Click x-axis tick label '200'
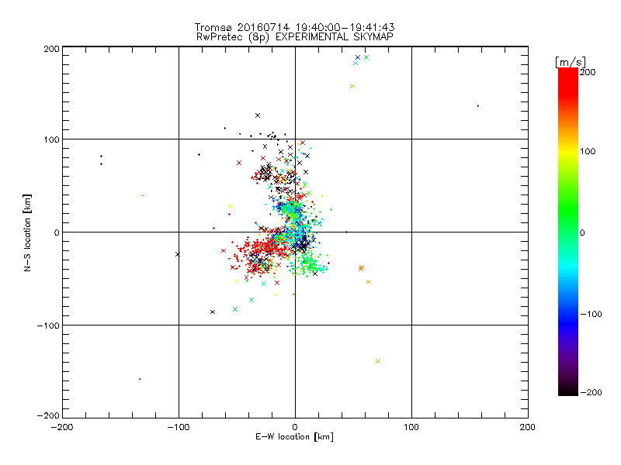621x465 pixels. tap(528, 427)
